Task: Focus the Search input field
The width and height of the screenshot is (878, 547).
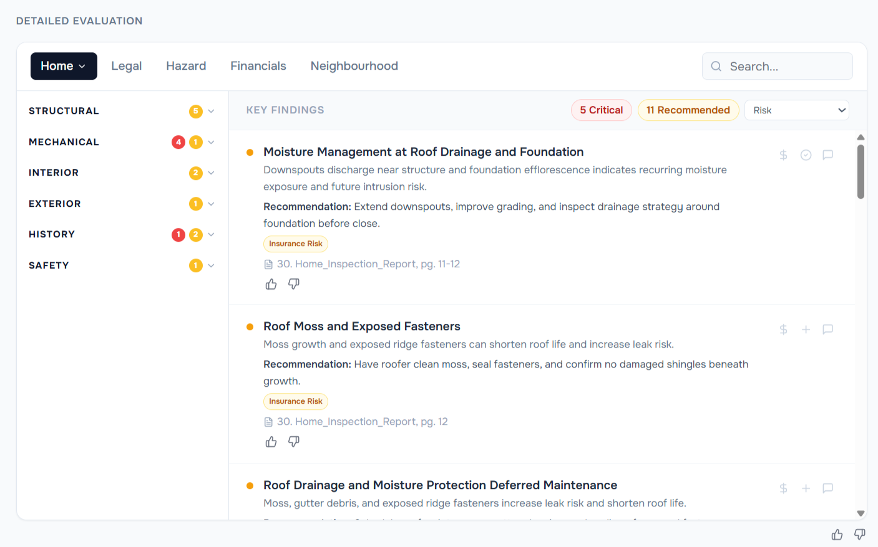Action: point(778,67)
